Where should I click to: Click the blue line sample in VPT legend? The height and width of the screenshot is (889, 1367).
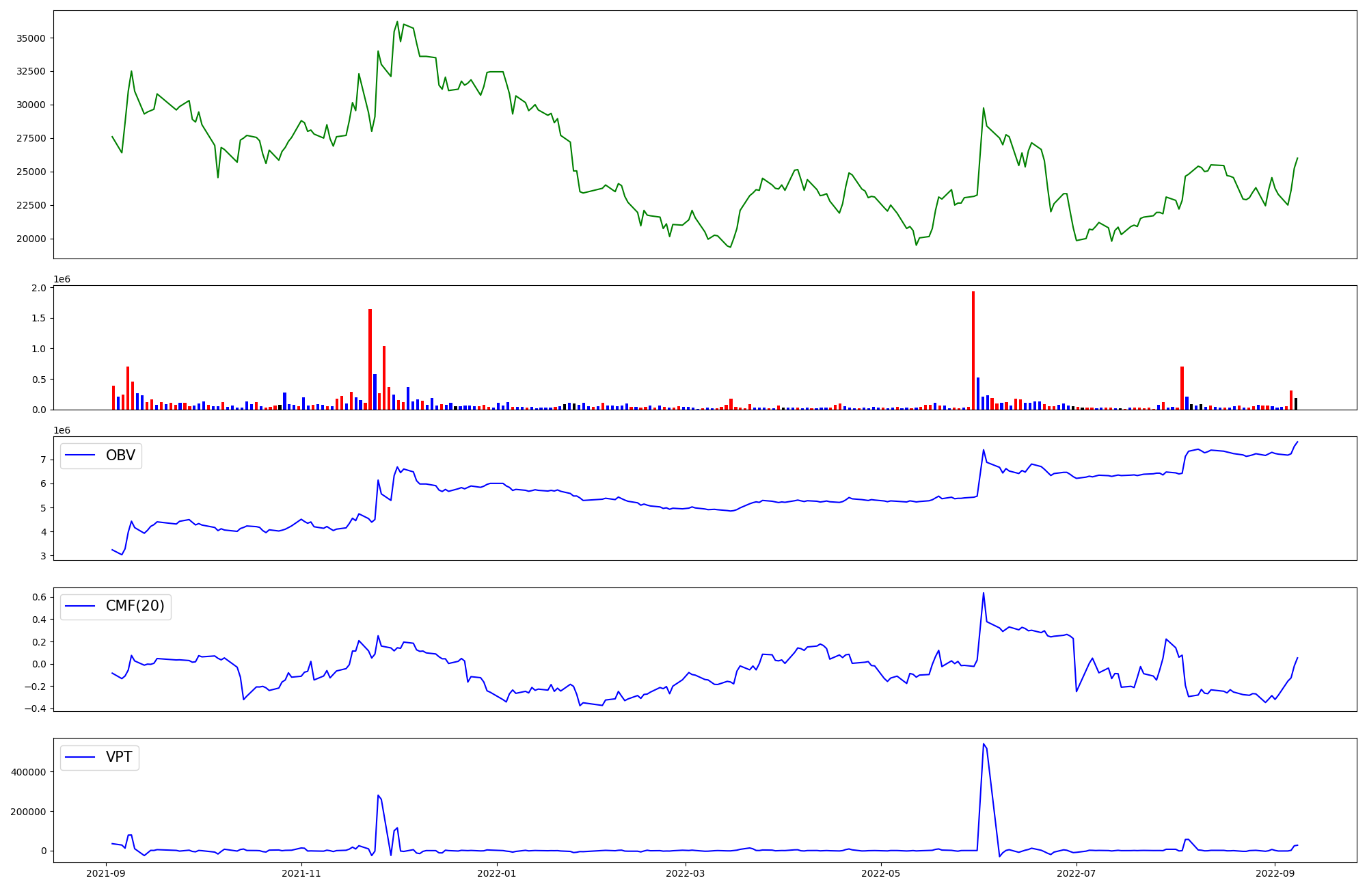[x=80, y=757]
